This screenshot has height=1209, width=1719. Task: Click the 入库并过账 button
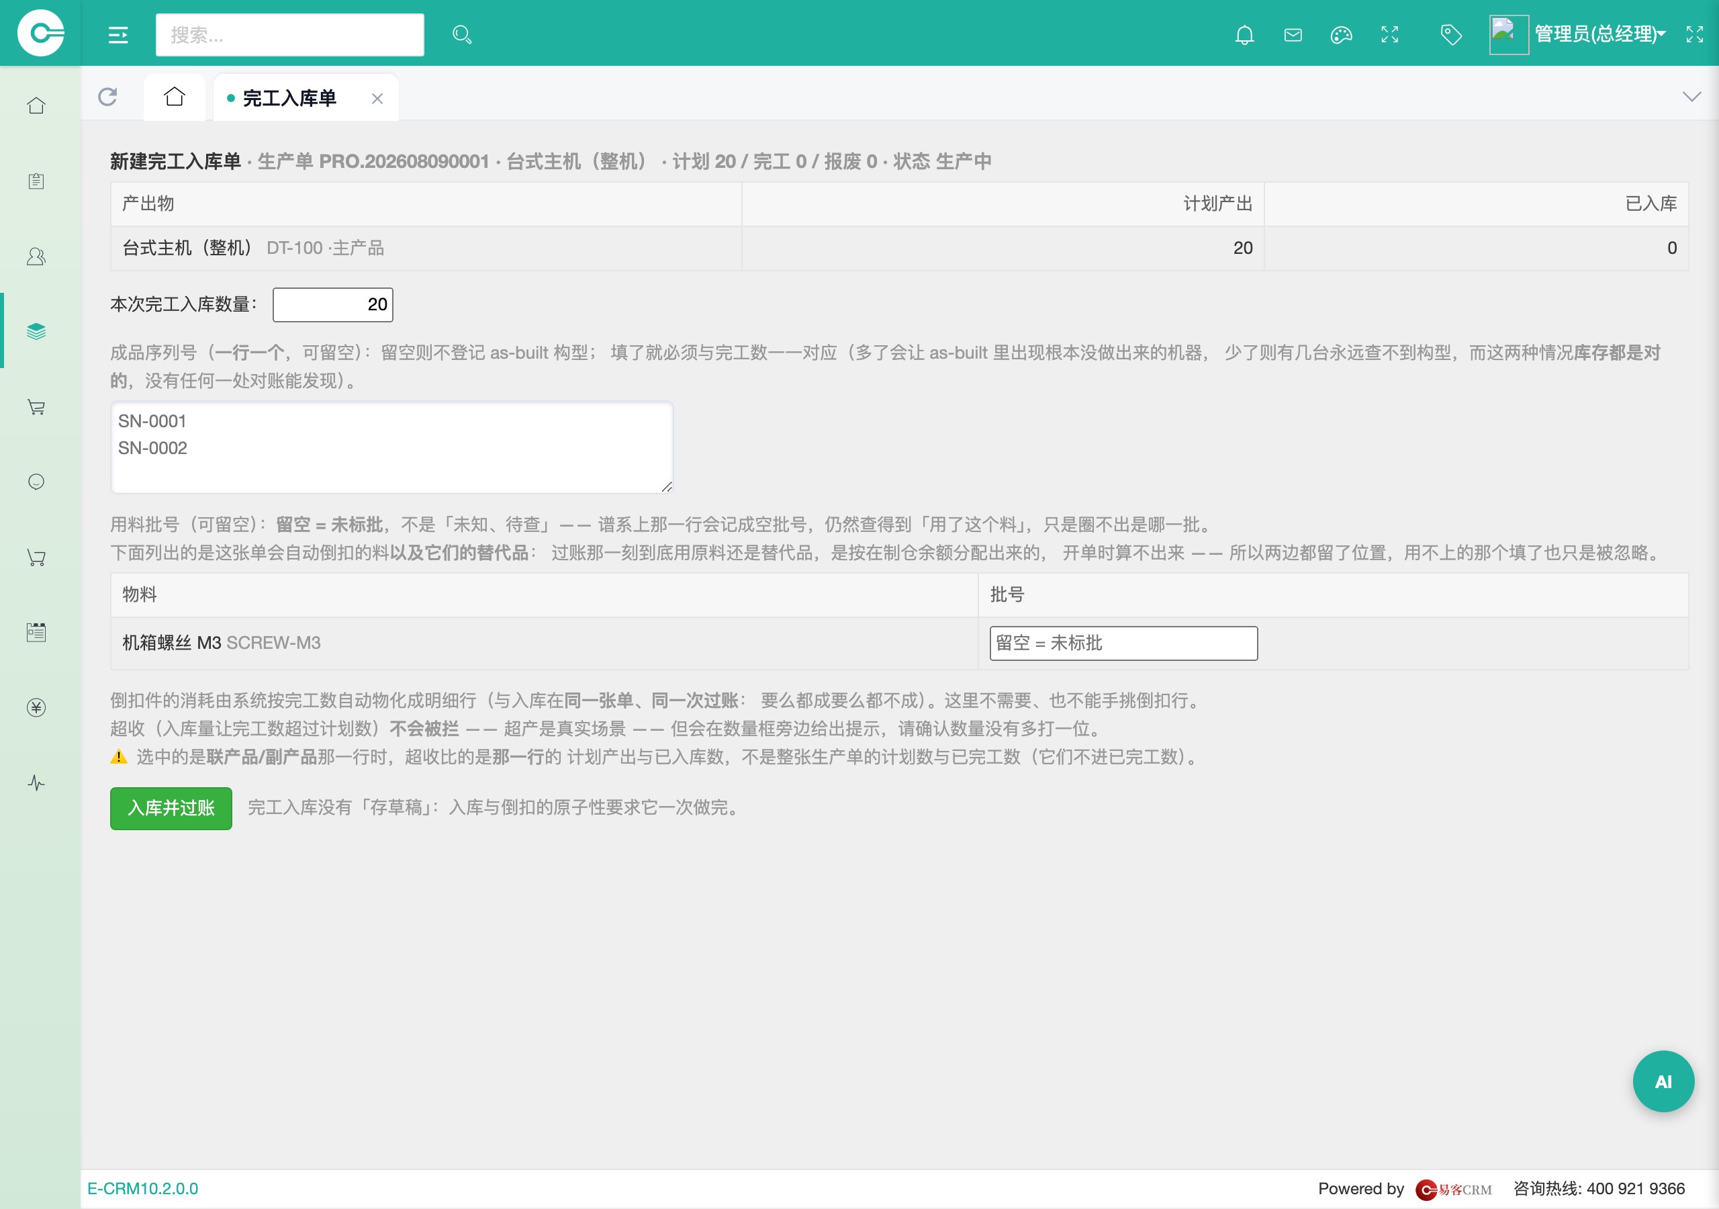coord(171,808)
